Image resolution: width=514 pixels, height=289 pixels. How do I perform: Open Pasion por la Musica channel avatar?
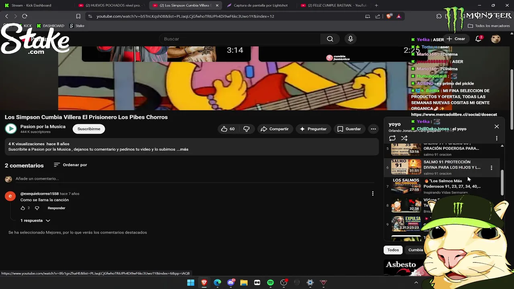click(11, 129)
